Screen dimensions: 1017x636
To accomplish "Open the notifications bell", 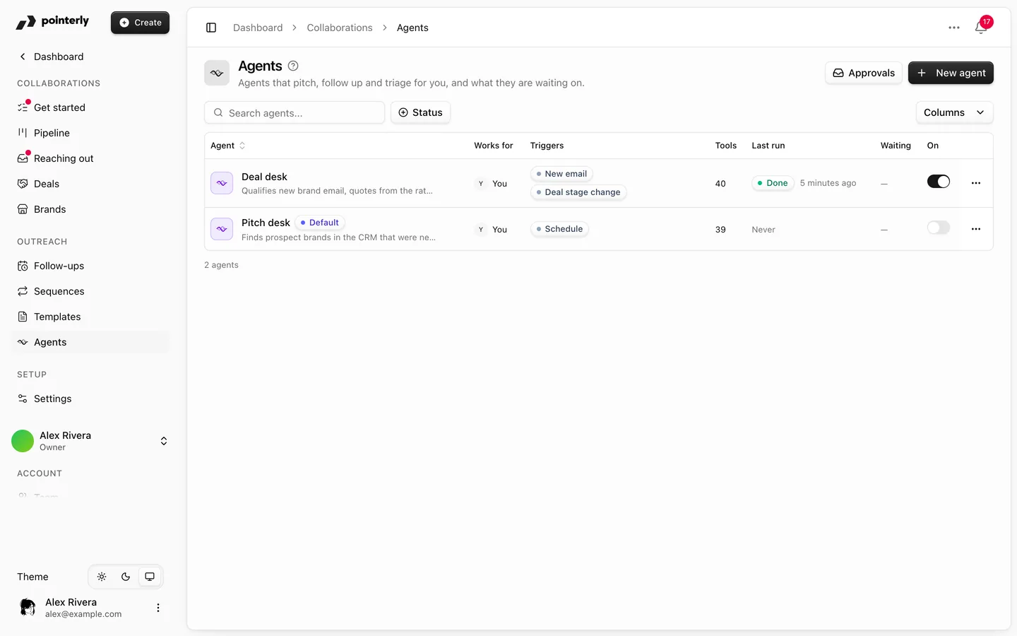I will (x=981, y=28).
